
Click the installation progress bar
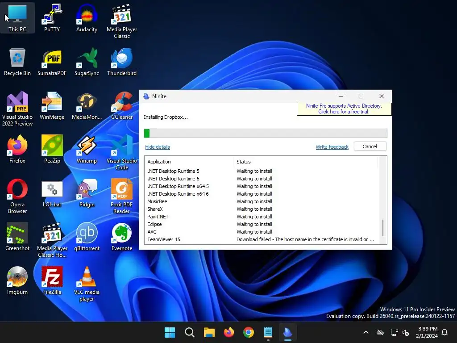(x=266, y=133)
